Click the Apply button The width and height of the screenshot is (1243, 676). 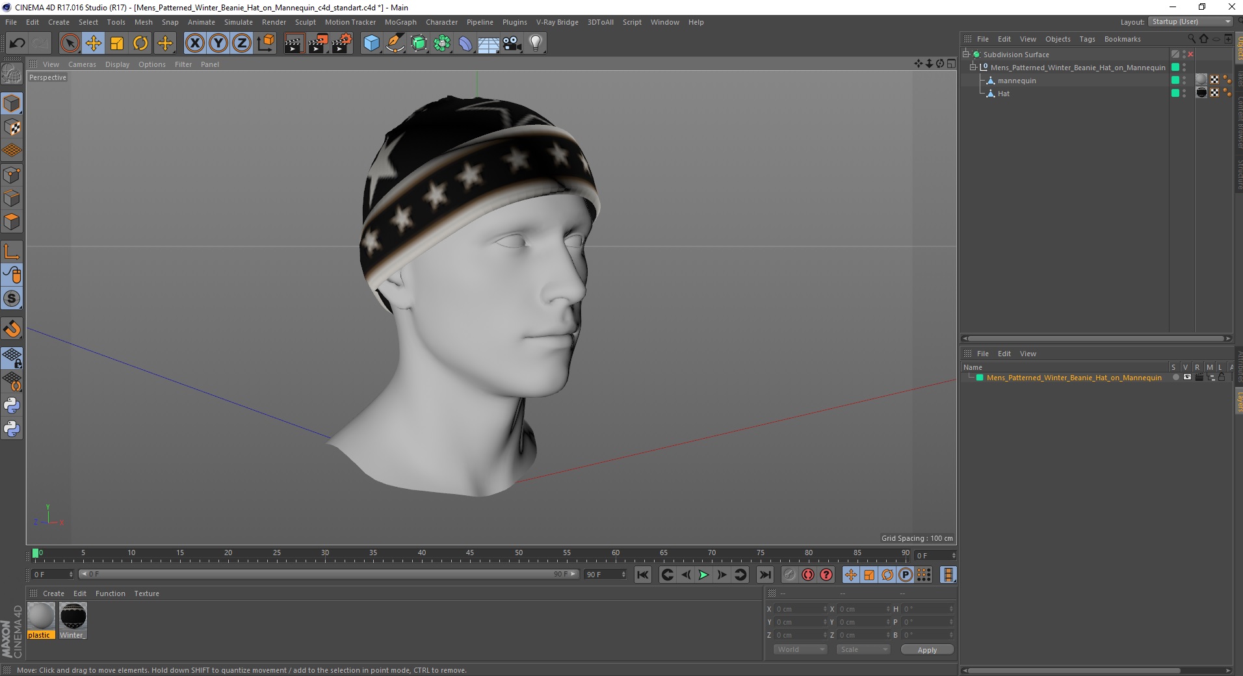point(927,650)
